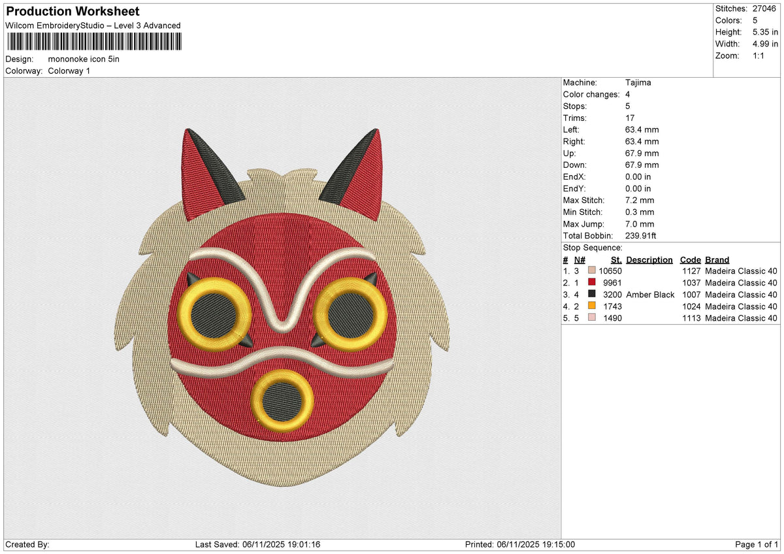The image size is (784, 554).
Task: Click the 'N#' column header
Action: click(x=580, y=260)
